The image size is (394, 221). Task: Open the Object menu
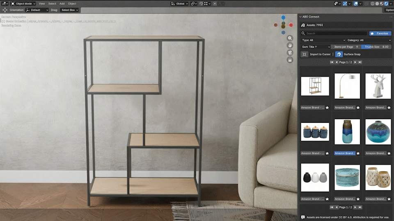click(72, 4)
